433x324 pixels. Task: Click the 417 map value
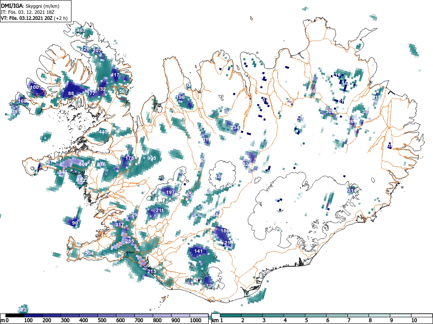(x=115, y=75)
